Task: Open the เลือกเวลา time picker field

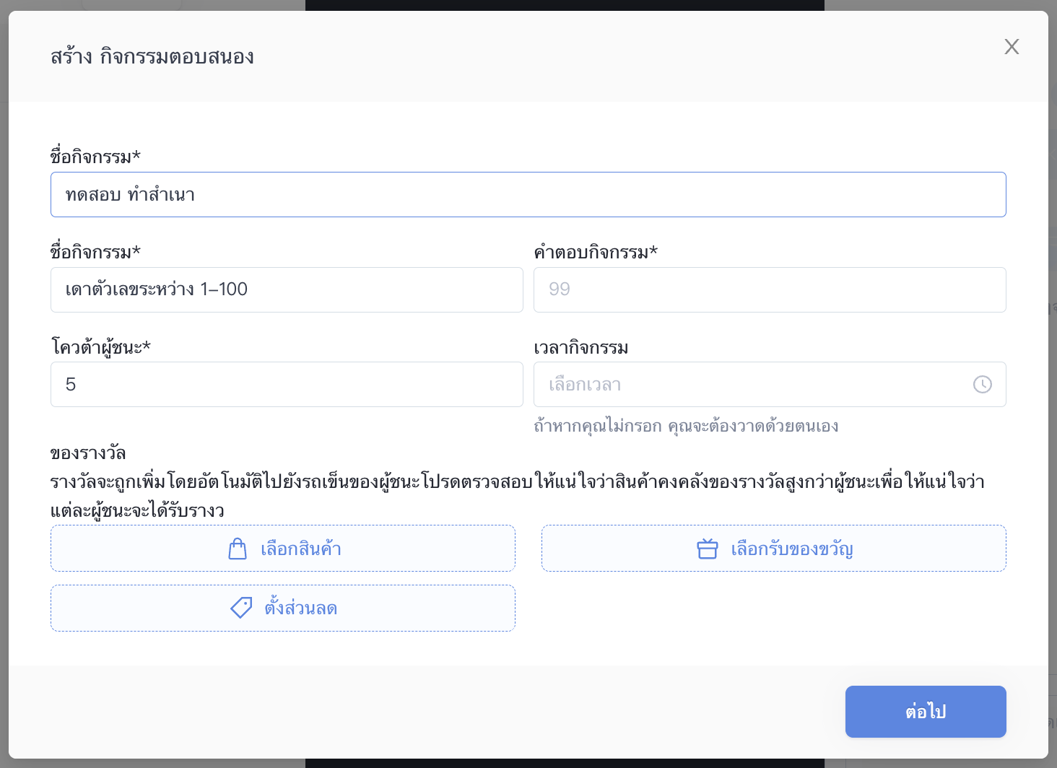Action: [770, 384]
